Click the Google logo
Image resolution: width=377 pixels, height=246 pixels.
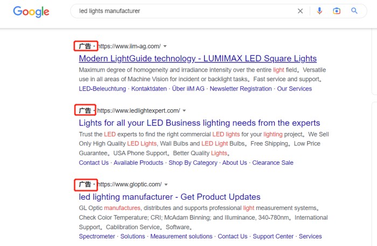click(x=31, y=11)
